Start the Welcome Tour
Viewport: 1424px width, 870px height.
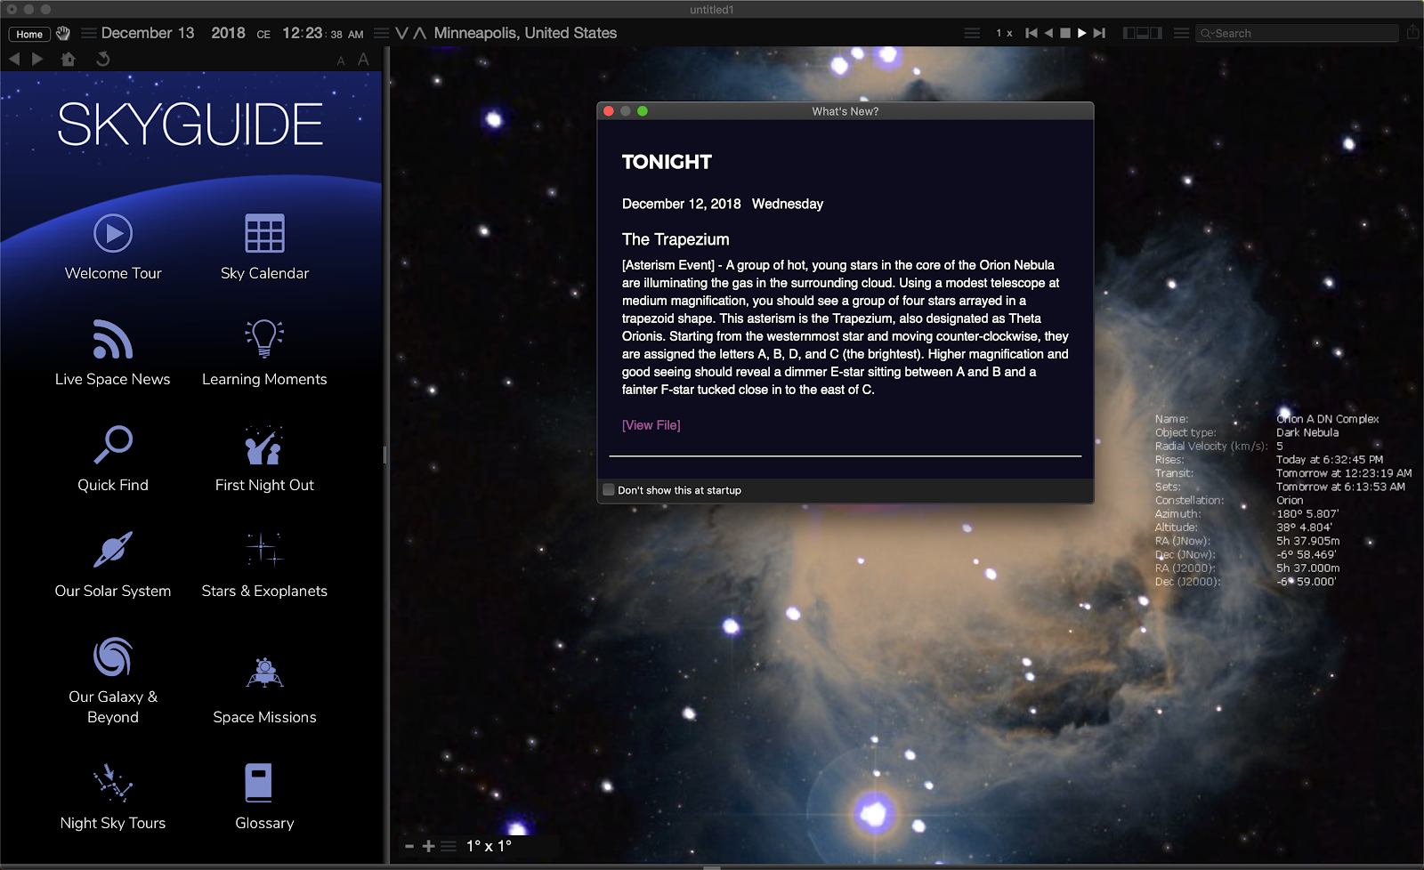tap(112, 234)
